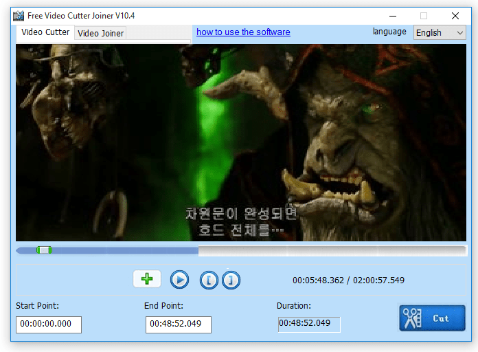Viewport: 478px width, 352px height.
Task: Click the video preview area
Action: 241,142
